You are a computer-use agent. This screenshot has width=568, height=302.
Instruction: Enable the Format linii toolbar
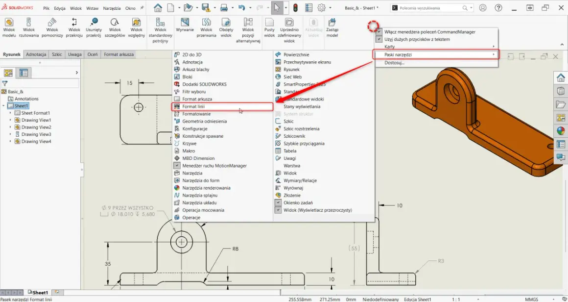click(x=222, y=106)
